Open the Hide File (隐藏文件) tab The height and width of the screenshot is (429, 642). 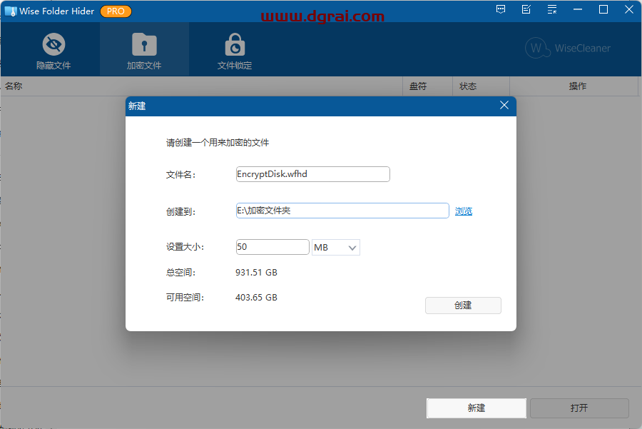pos(53,51)
